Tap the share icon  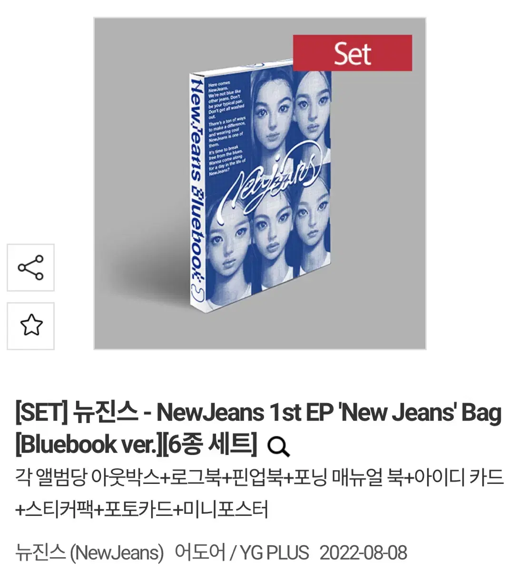coord(30,267)
